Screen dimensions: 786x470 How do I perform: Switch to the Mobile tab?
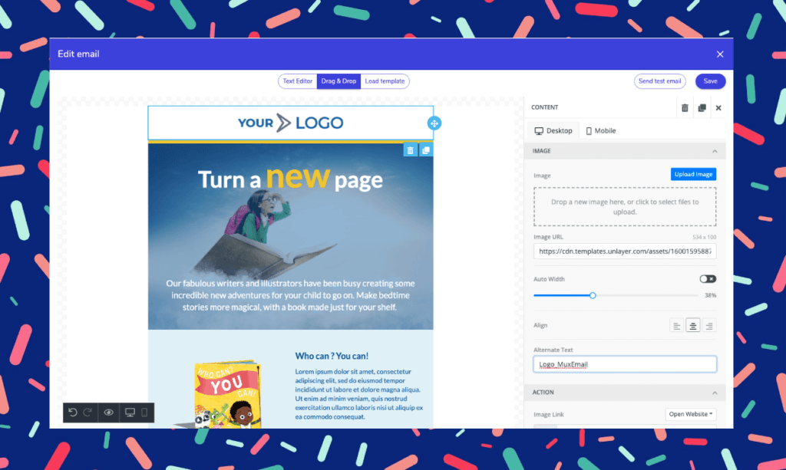click(x=600, y=130)
